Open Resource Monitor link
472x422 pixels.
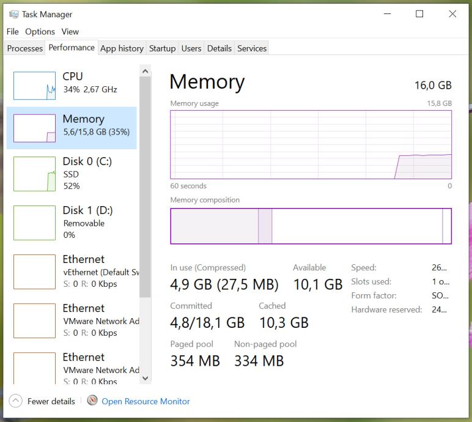tap(146, 402)
